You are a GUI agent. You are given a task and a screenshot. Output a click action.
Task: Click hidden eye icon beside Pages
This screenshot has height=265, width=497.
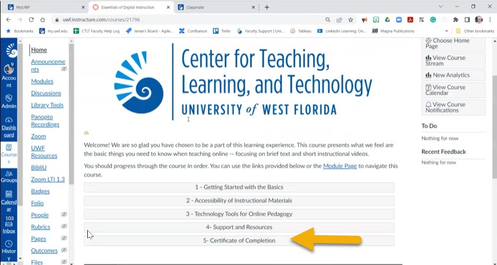pyautogui.click(x=64, y=238)
